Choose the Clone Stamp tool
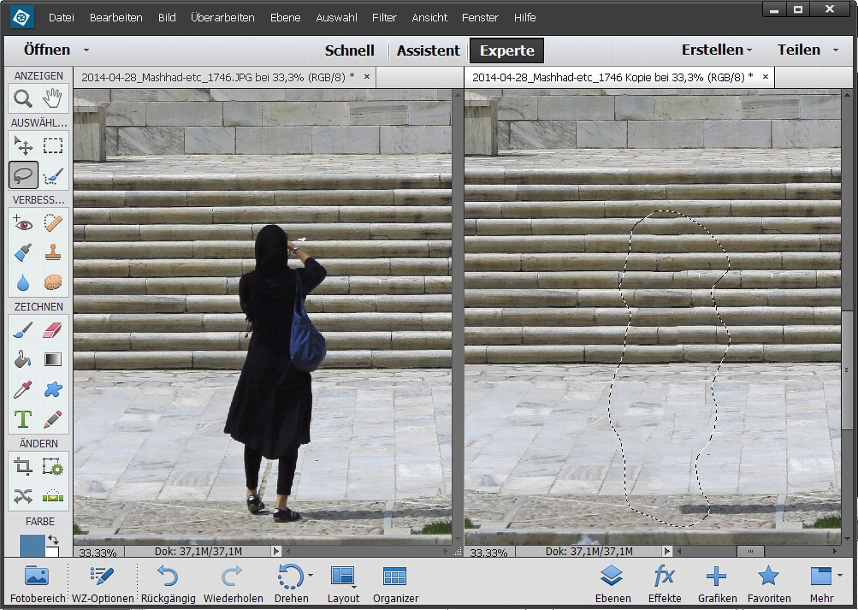The height and width of the screenshot is (610, 858). click(x=53, y=253)
